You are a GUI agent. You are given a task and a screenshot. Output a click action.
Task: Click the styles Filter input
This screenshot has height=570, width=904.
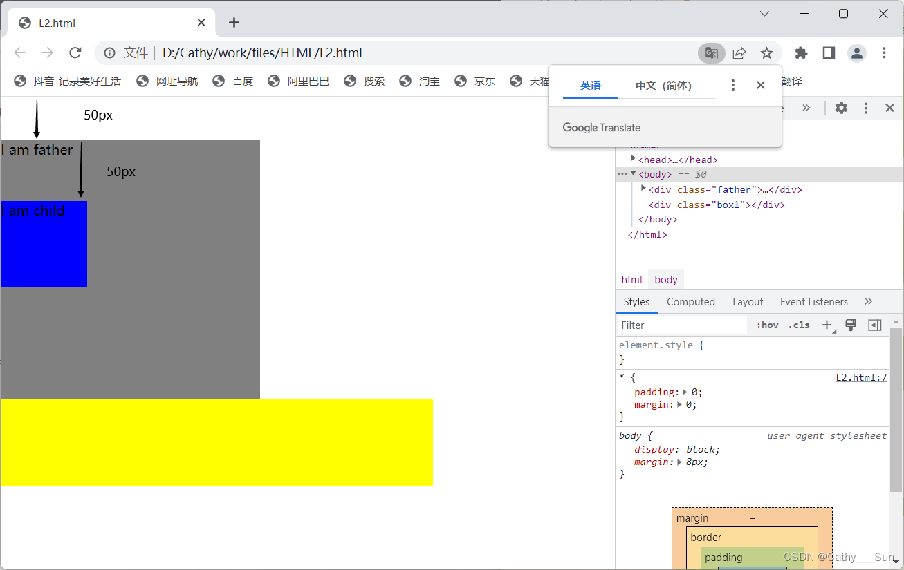tap(681, 325)
